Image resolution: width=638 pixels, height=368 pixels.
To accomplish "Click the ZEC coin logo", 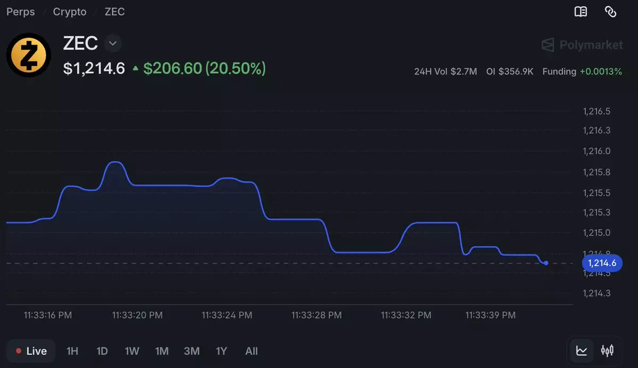I will coord(29,55).
